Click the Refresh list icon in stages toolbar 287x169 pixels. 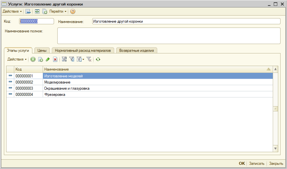(x=98, y=59)
